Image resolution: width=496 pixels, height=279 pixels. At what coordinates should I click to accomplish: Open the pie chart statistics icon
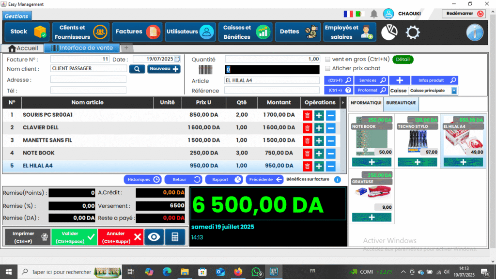pos(389,32)
